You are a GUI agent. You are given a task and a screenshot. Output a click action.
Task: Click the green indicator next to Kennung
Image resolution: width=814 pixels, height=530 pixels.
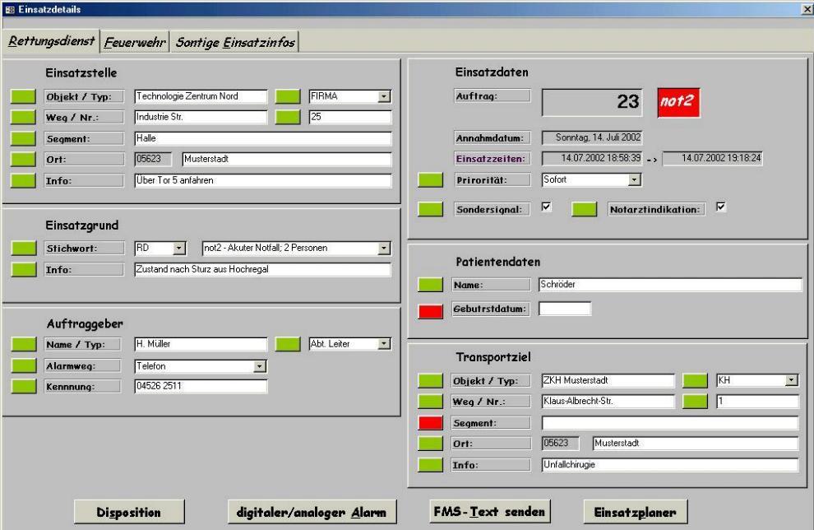24,387
